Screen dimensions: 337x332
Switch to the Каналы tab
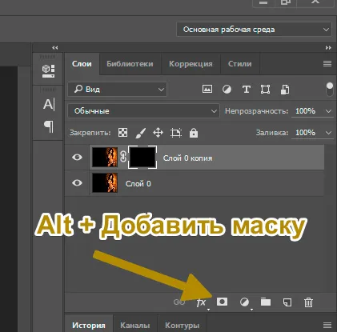coord(135,326)
